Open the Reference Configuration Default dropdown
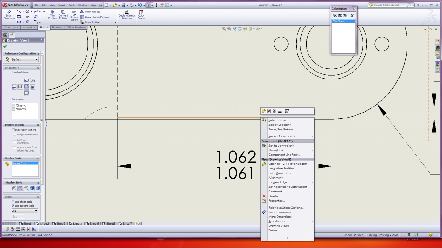The height and width of the screenshot is (248, 442). pos(25,59)
